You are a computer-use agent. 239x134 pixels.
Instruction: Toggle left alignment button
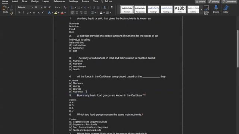(72, 13)
